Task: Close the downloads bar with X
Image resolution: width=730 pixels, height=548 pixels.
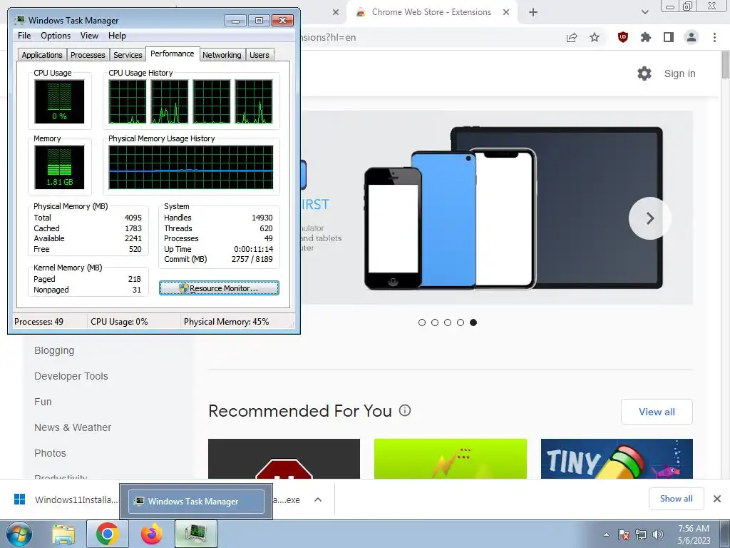Action: 717,499
